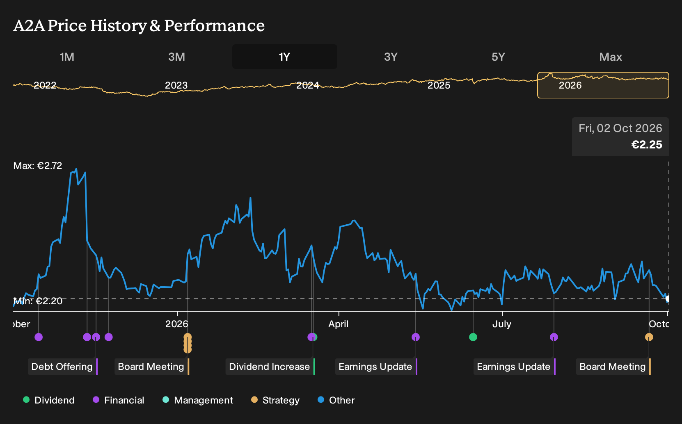Click the purple marker connected to Debt Offering

pyautogui.click(x=96, y=337)
